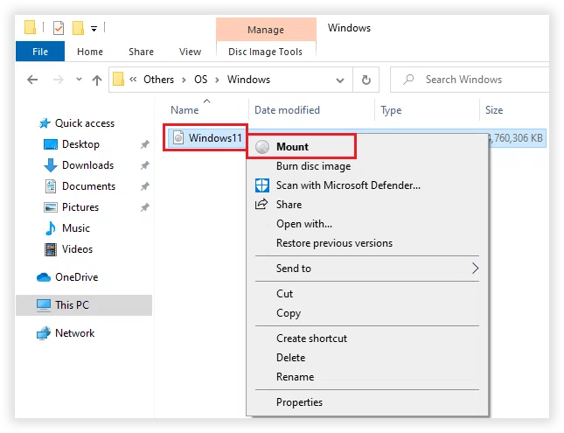The image size is (564, 433).
Task: Open Properties from context menu
Action: [367, 402]
